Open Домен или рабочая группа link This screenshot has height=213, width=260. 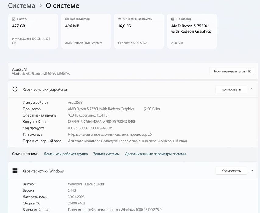click(x=66, y=154)
